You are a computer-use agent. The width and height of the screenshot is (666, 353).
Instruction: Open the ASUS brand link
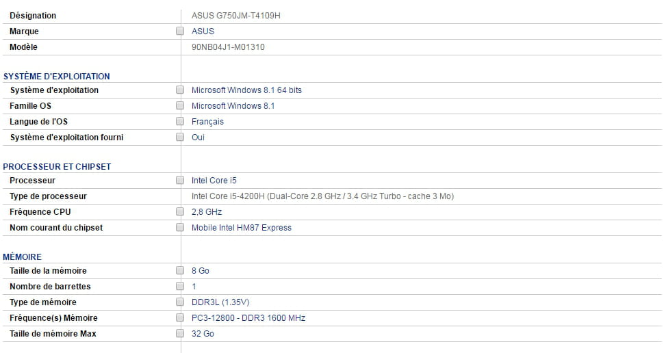[203, 31]
